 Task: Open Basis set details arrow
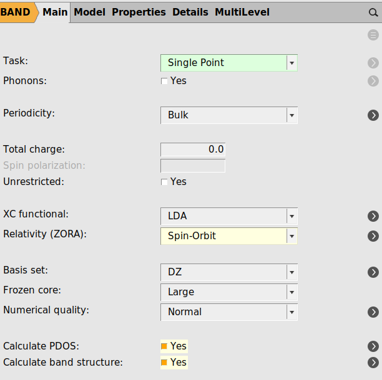click(373, 272)
